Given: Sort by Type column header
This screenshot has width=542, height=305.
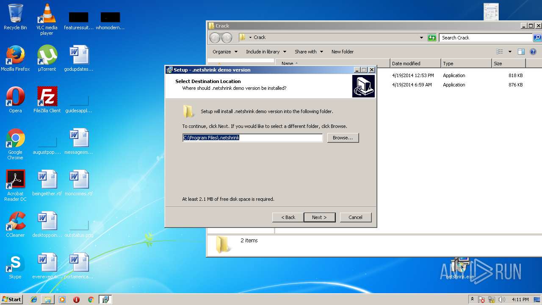Looking at the screenshot, I should (466, 64).
